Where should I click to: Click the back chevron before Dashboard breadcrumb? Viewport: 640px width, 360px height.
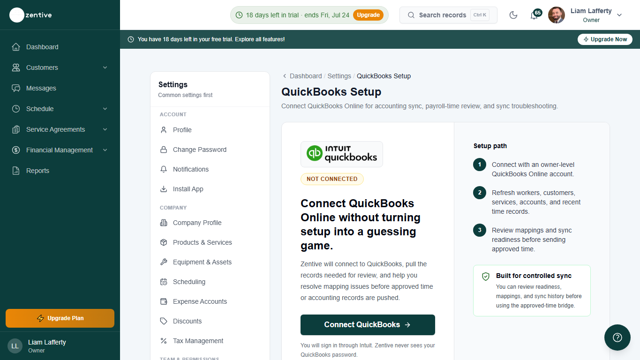pos(285,76)
